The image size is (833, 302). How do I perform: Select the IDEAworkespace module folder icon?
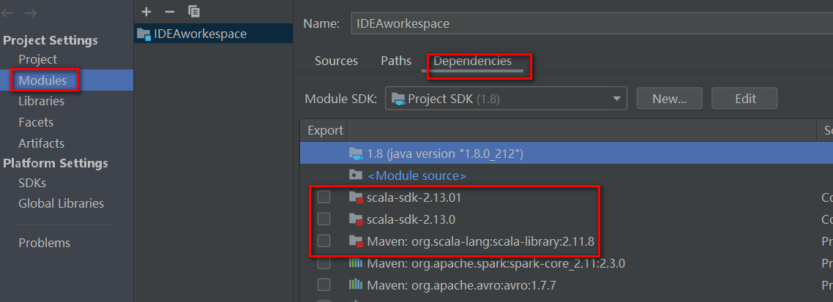143,34
